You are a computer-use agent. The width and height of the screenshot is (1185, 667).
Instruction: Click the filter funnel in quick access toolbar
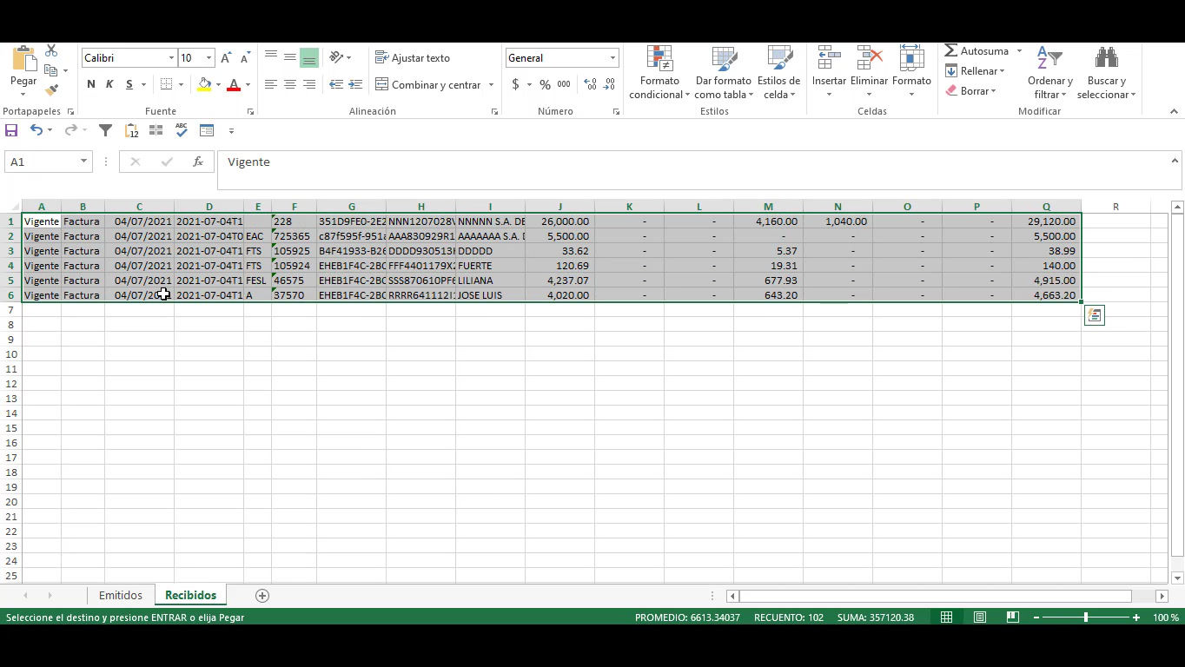point(105,130)
